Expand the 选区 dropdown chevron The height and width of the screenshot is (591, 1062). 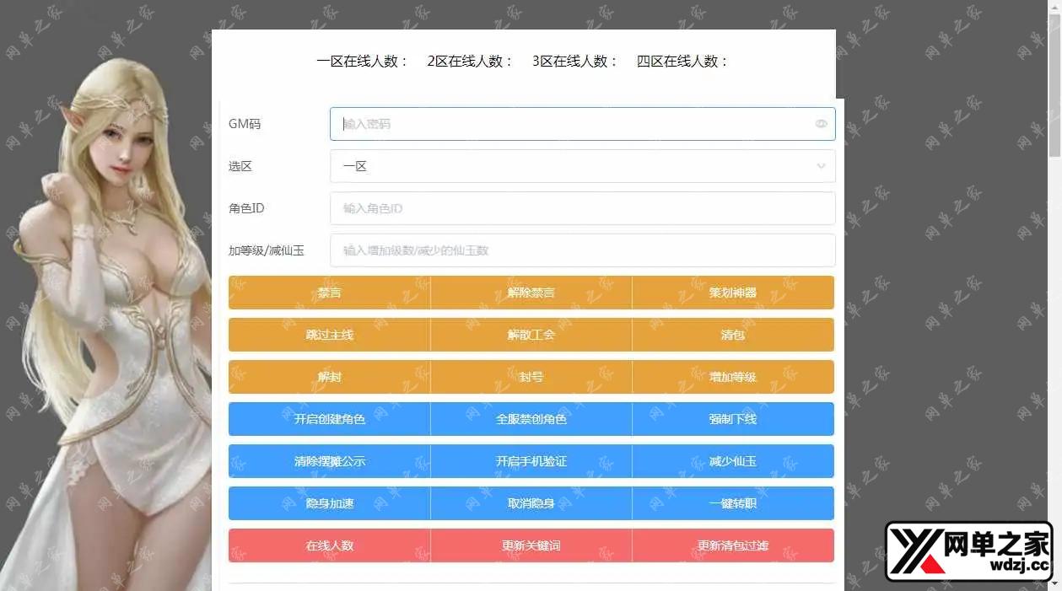(821, 166)
